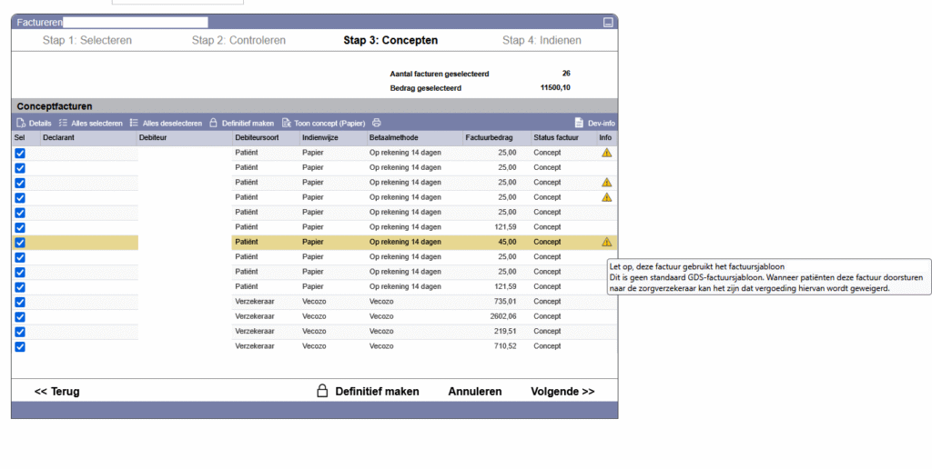This screenshot has height=469, width=932.
Task: Click warning icon on the 45,00 invoice row
Action: [606, 242]
